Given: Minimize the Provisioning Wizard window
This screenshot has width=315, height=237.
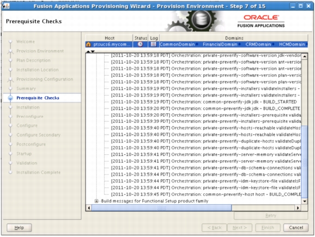Looking at the screenshot, I should point(293,6).
